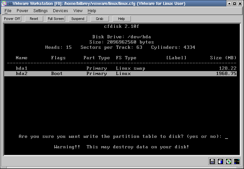Switch to Full Screen mode
The height and width of the screenshot is (169, 244).
click(x=56, y=19)
